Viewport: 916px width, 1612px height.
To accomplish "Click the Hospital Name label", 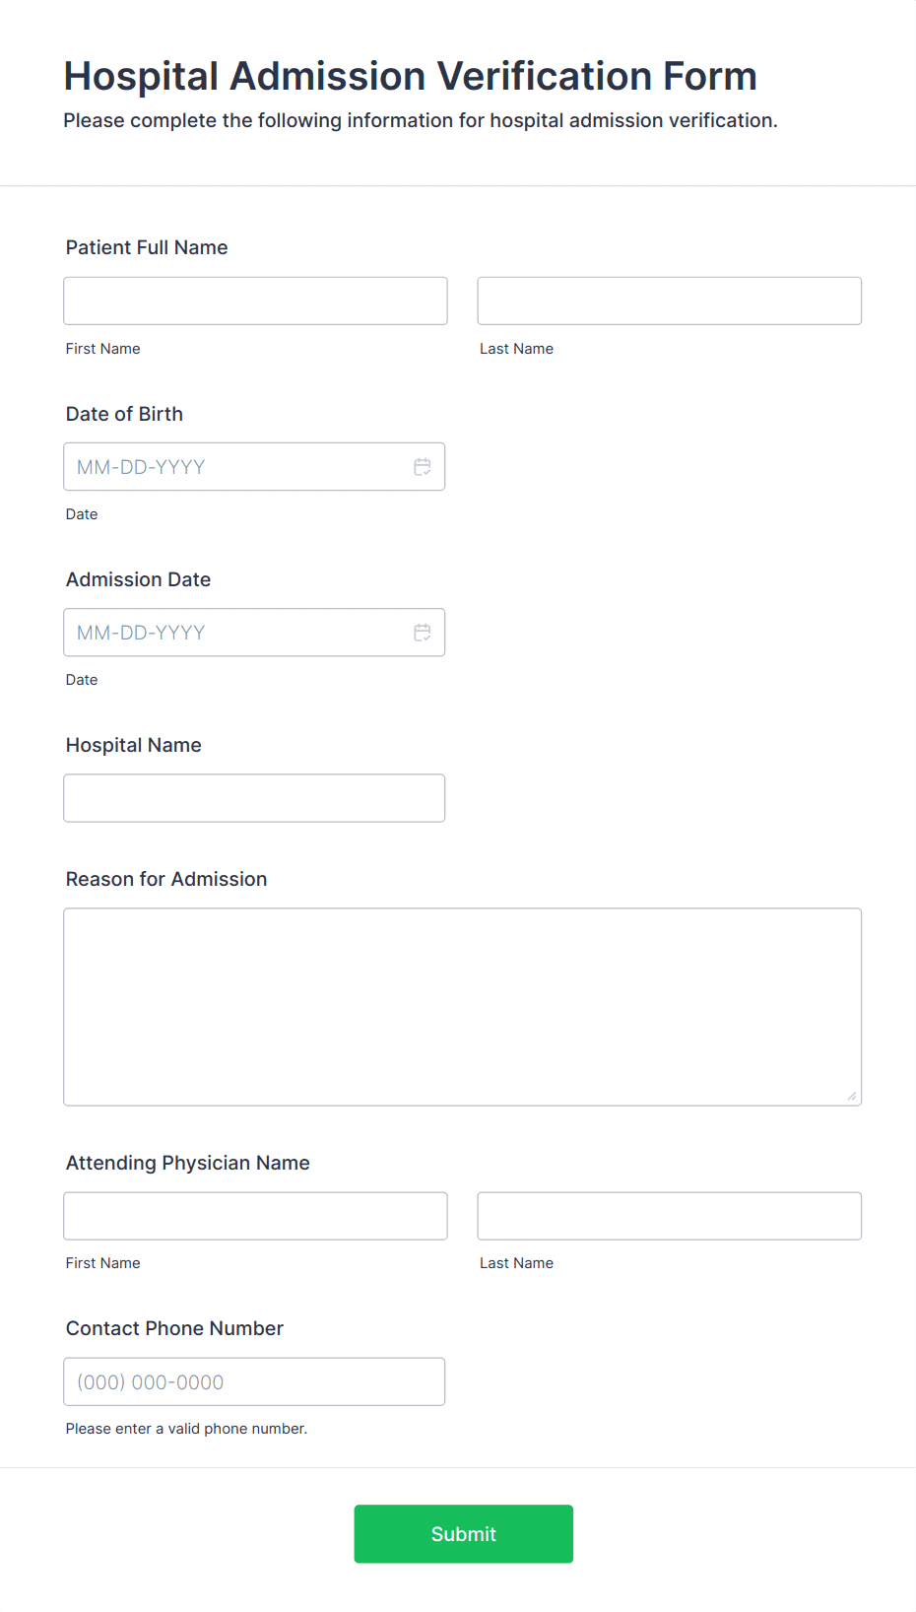I will coord(133,745).
